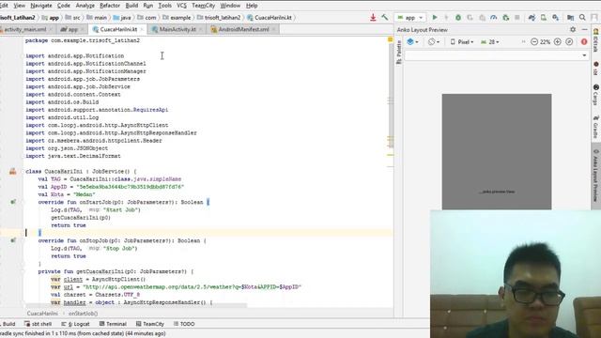Click the java breadcrumb folder
This screenshot has height=338, width=601.
pyautogui.click(x=121, y=18)
